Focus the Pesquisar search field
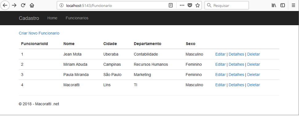Viewport: 299px width, 116px height. [x=226, y=5]
